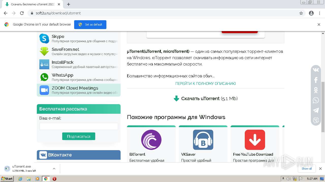Click Show all downloads button
The width and height of the screenshot is (325, 182).
point(307,169)
